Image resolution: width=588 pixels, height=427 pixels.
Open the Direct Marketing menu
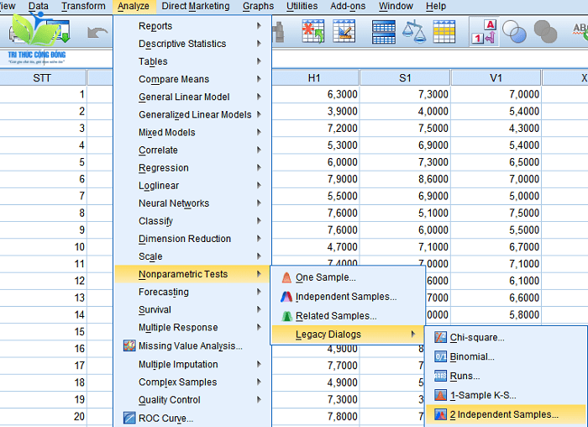[196, 7]
